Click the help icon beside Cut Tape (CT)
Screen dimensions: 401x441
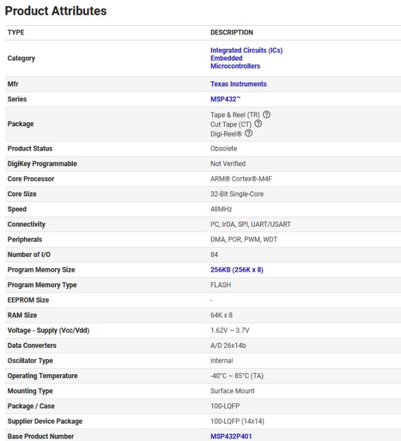(257, 124)
